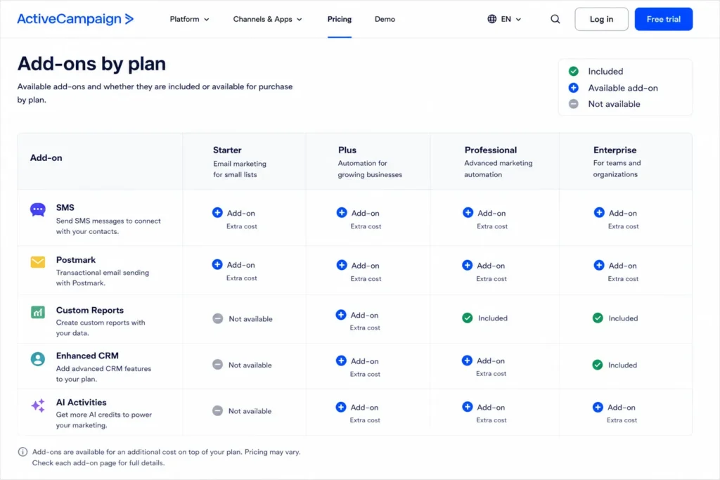Click Custom Reports Plus add-on plus icon
This screenshot has width=720, height=480.
(x=341, y=314)
